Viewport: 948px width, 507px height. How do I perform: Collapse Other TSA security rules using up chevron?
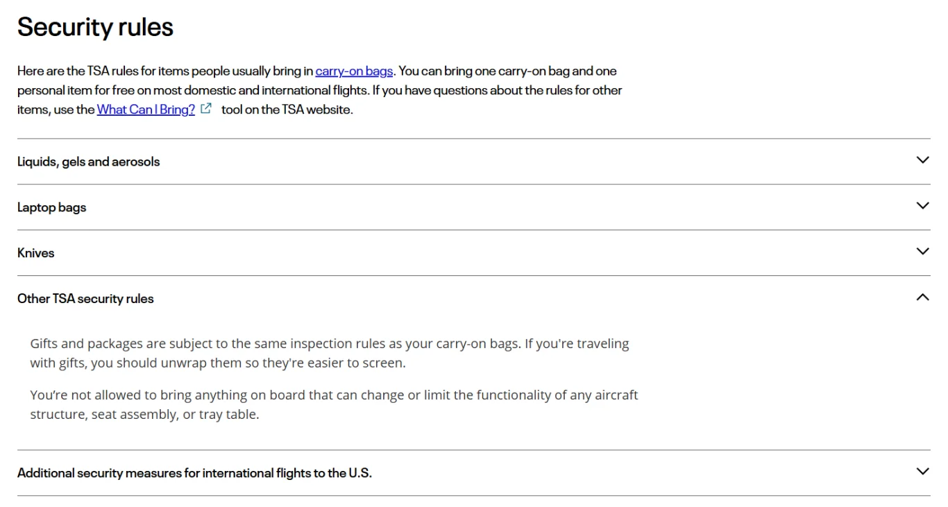pos(922,298)
